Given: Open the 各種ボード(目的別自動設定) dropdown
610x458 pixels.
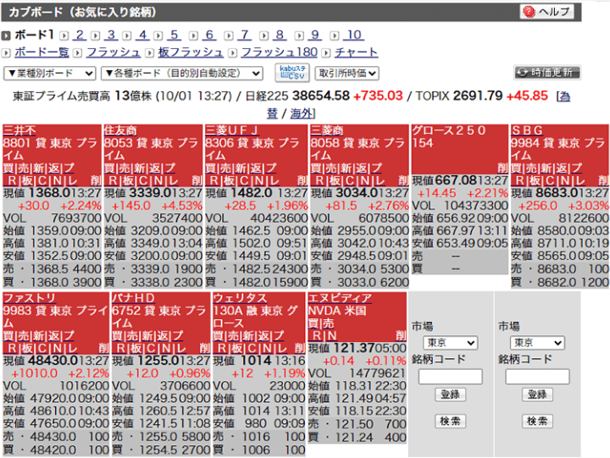Looking at the screenshot, I should tap(181, 73).
